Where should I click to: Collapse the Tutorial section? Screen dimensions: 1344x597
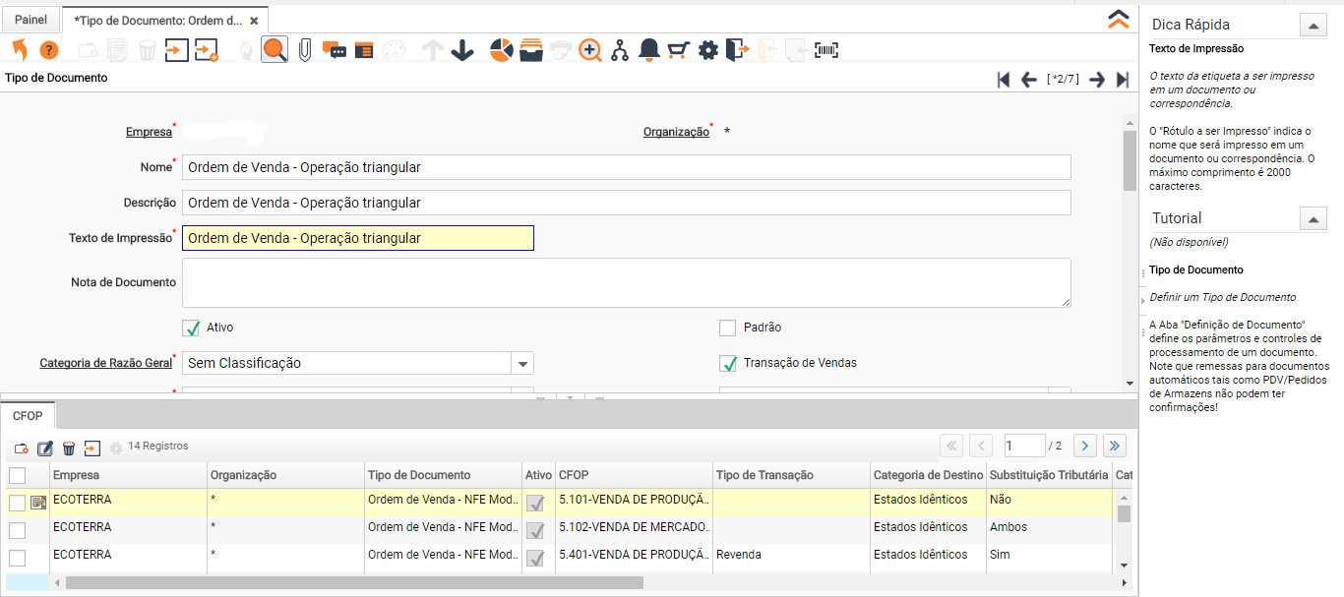1313,218
